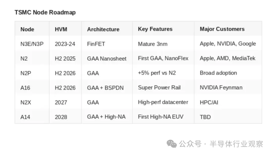Click the NVIDIA Feynman customer cell
The height and width of the screenshot is (155, 272).
click(x=221, y=88)
